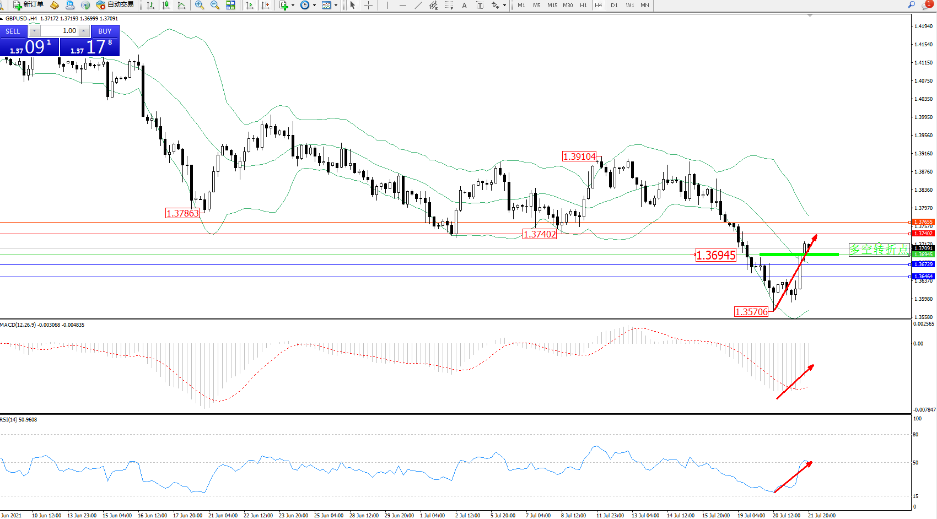
Task: Click the New Order (新订单) button
Action: [x=28, y=5]
